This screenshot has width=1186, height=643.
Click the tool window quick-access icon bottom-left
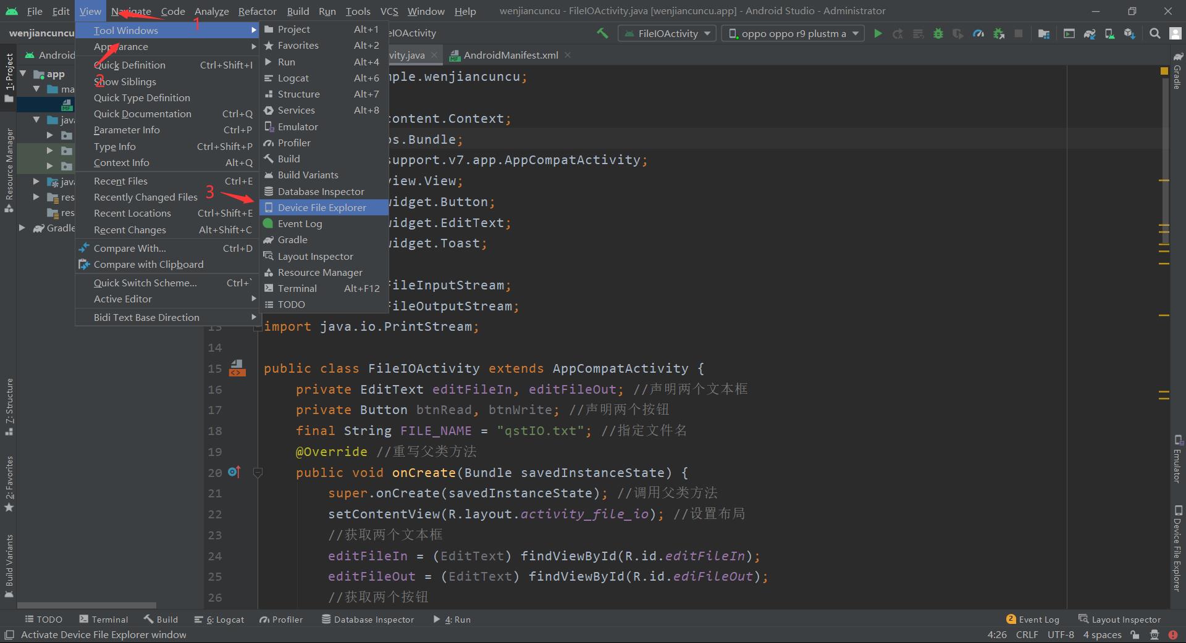point(9,635)
